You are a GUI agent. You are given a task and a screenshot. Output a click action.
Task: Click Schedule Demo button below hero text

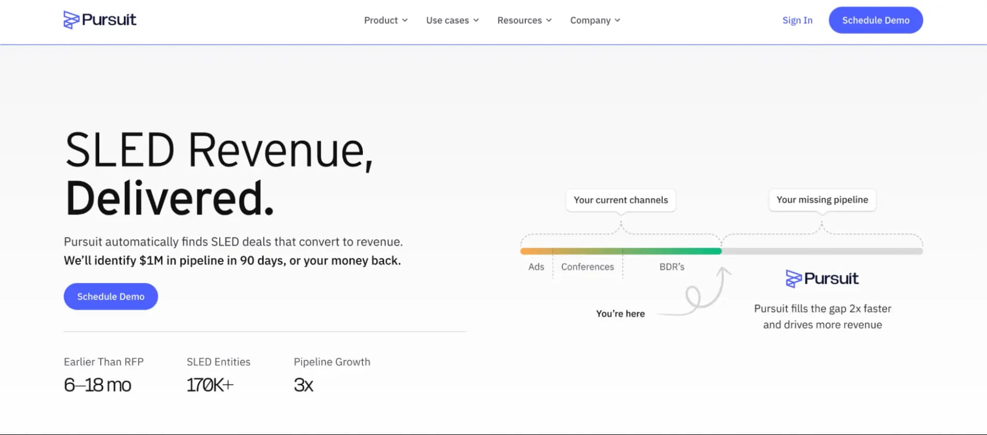111,296
